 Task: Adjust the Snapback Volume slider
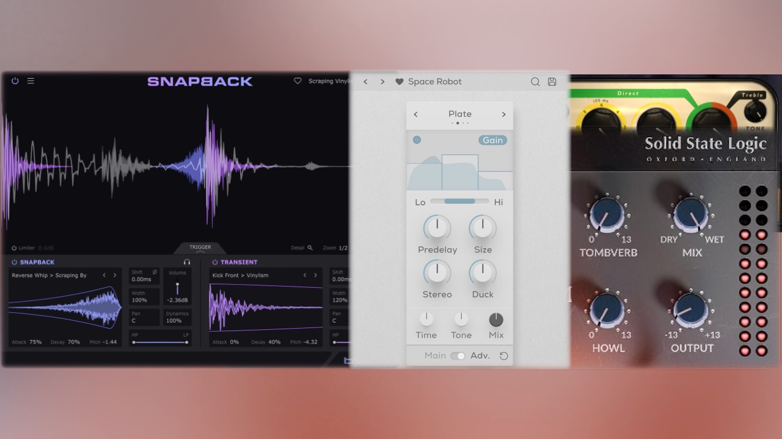178,287
